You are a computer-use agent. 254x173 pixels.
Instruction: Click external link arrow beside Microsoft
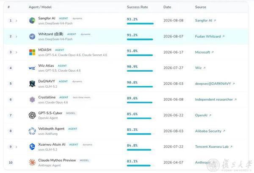click(x=213, y=52)
